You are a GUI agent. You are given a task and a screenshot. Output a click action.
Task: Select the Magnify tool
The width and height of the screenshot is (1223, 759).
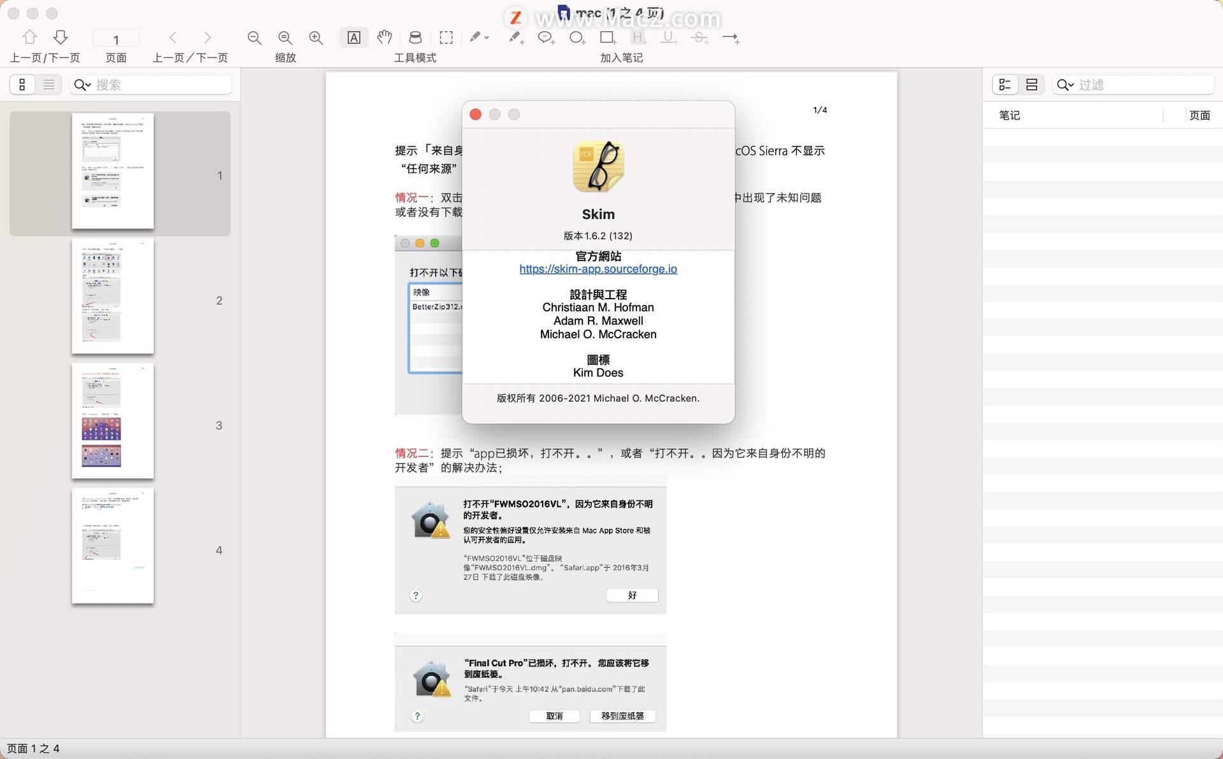click(x=415, y=38)
